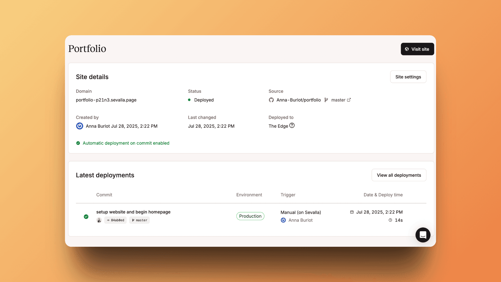This screenshot has width=501, height=282.
Task: Open the chat support bubble
Action: (x=423, y=235)
